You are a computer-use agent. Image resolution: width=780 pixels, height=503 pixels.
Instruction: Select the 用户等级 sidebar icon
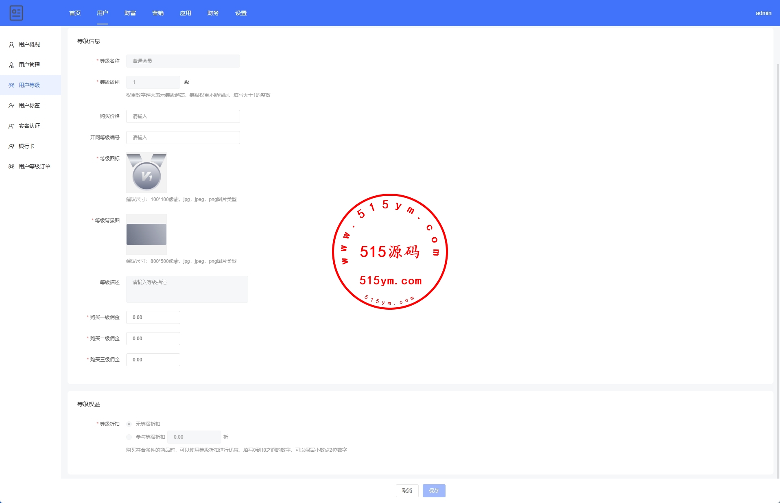pyautogui.click(x=11, y=85)
